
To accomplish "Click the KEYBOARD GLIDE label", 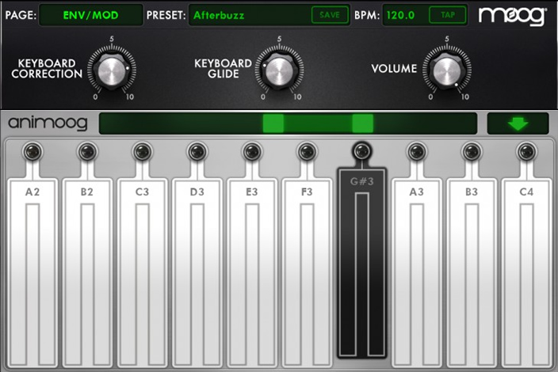I will click(x=224, y=69).
